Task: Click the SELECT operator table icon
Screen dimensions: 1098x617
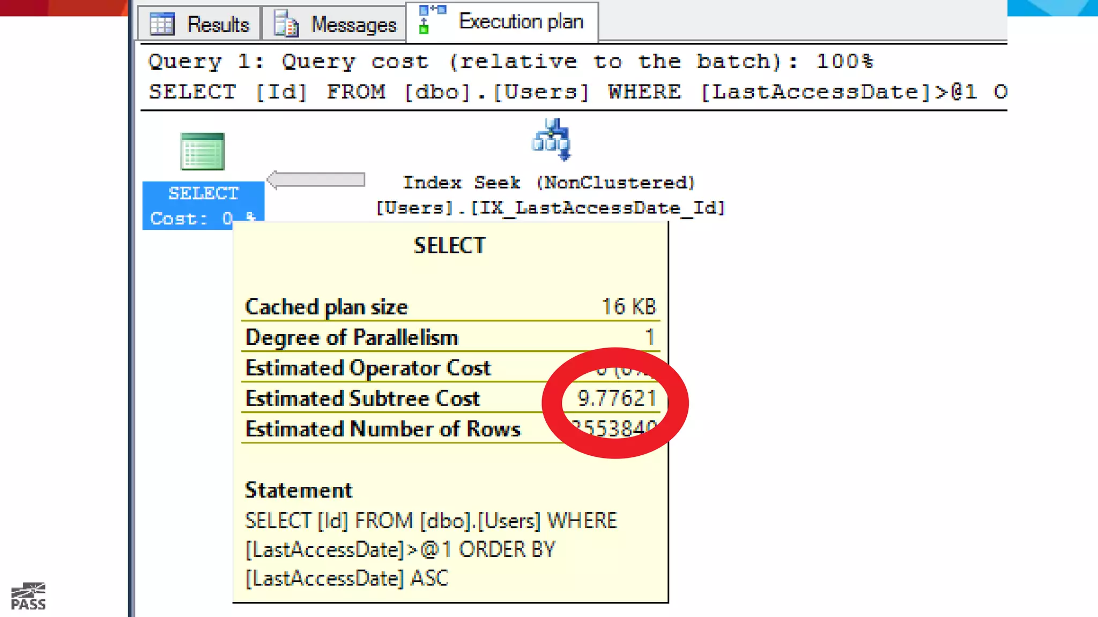Action: 202,152
